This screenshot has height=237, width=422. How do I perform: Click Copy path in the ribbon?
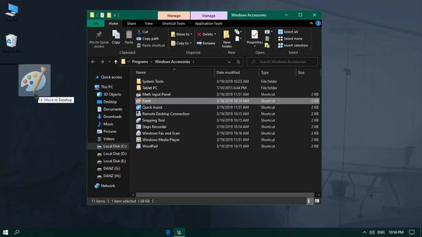[x=148, y=39]
